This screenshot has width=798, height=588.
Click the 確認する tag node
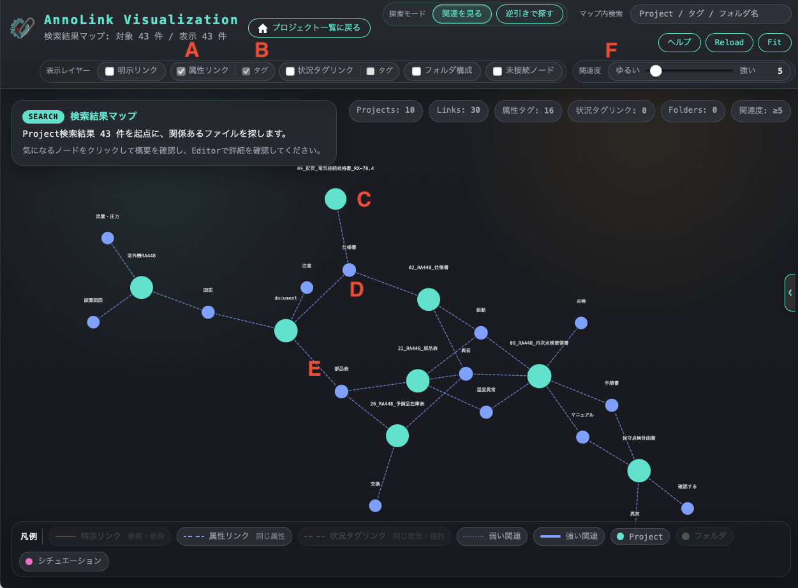pyautogui.click(x=687, y=508)
